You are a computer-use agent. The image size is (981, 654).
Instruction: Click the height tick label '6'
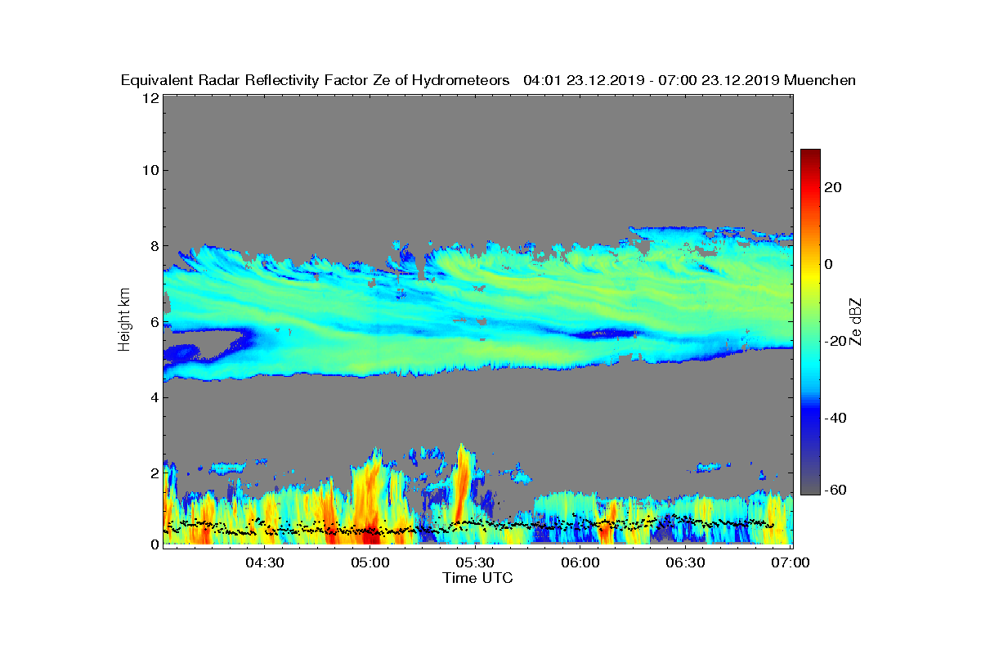point(154,321)
